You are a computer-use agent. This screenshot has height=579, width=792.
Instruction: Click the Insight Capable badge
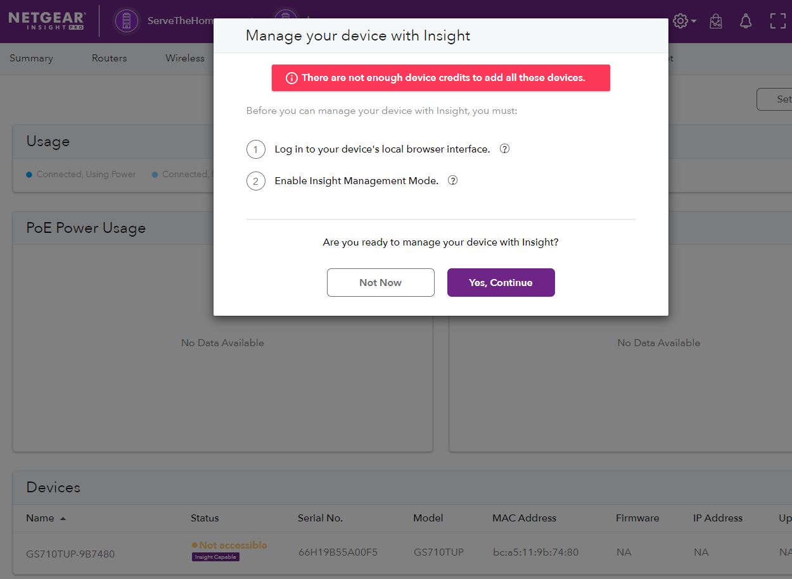[x=215, y=557]
